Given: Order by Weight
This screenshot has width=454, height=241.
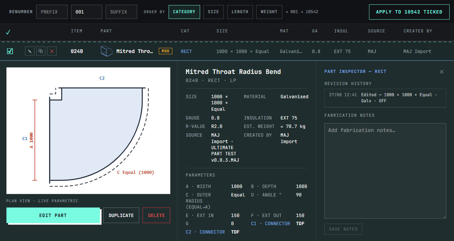Looking at the screenshot, I should tap(269, 12).
